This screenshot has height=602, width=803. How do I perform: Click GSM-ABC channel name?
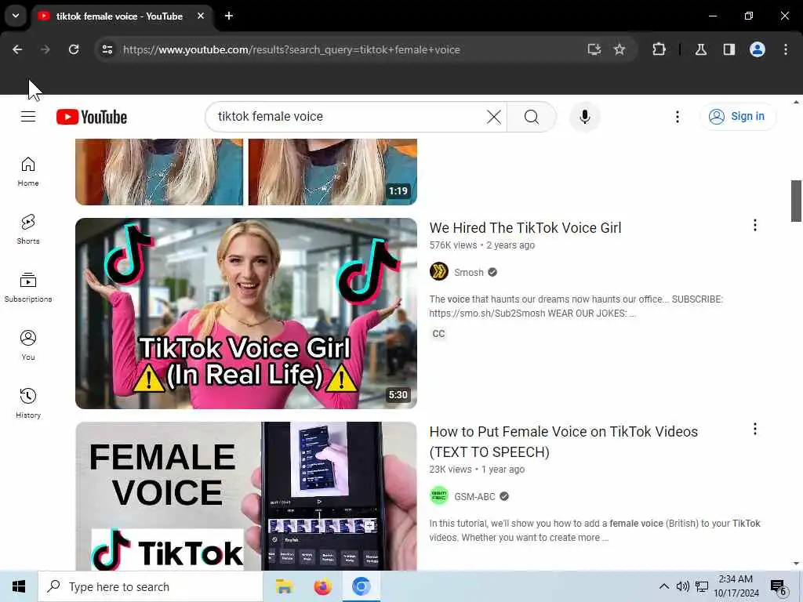(x=474, y=496)
